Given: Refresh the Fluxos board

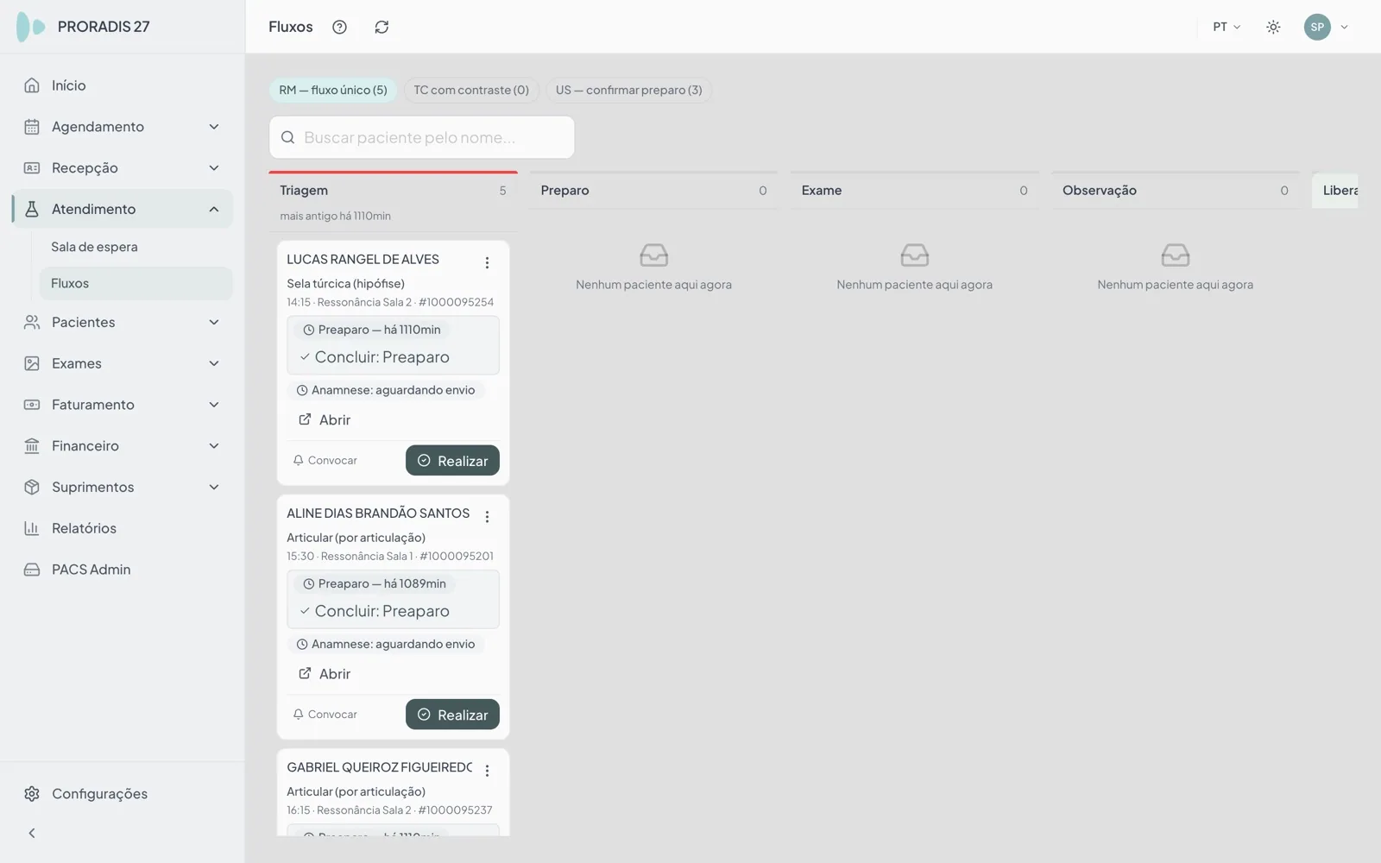Looking at the screenshot, I should point(382,27).
